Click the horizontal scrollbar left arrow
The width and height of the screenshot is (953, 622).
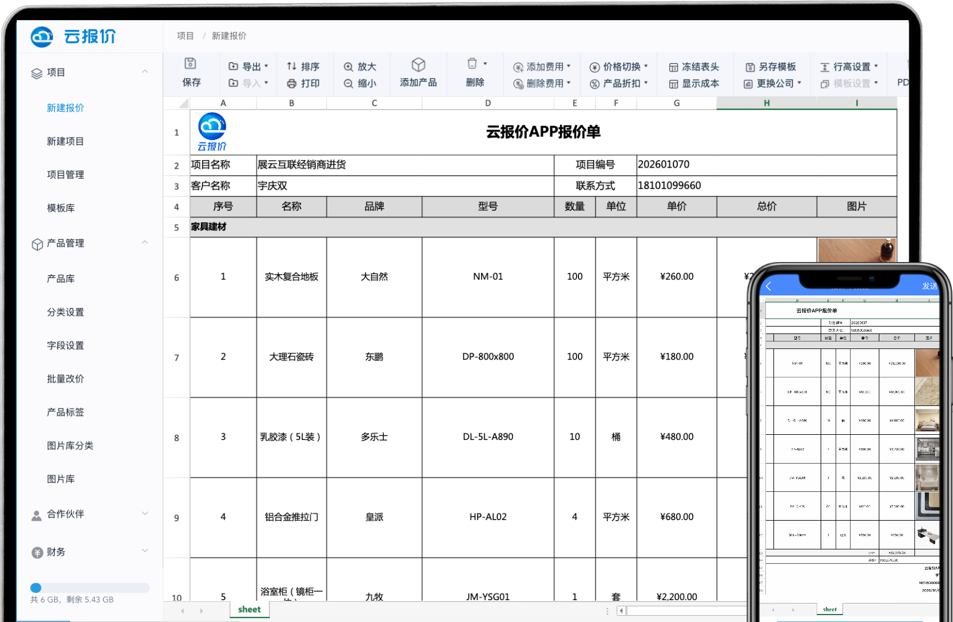coord(621,610)
